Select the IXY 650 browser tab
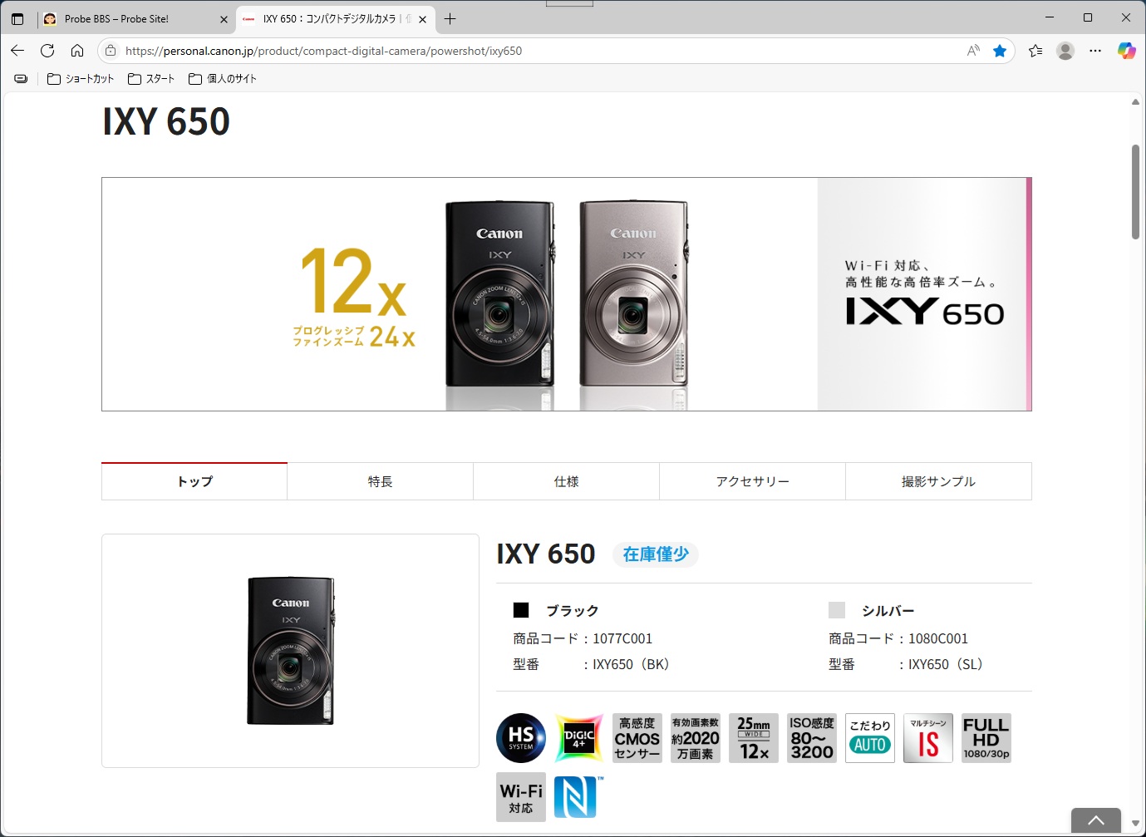 point(335,18)
